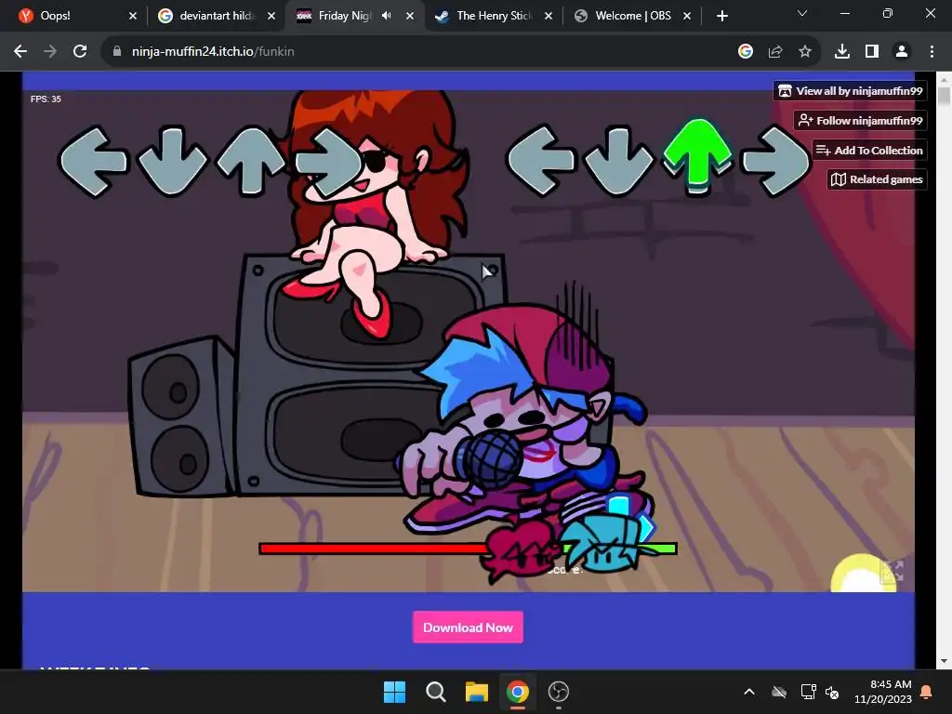Viewport: 952px width, 714px height.
Task: Reload the itch.io page
Action: (x=80, y=52)
